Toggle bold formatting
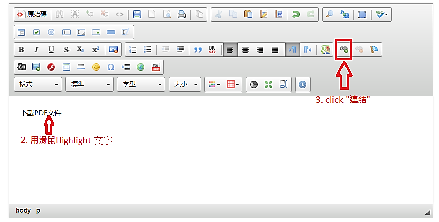 pos(21,50)
